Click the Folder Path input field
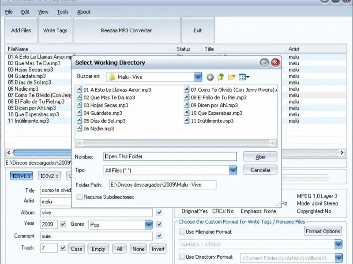353x264 pixels. [x=162, y=185]
